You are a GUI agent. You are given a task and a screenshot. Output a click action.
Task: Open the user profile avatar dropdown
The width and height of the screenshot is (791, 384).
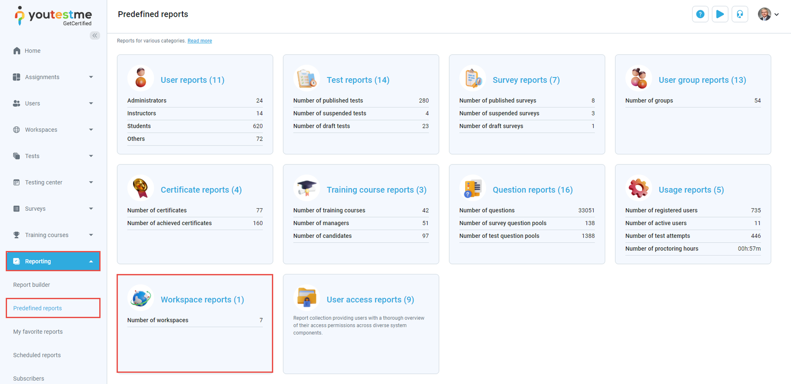pyautogui.click(x=768, y=14)
